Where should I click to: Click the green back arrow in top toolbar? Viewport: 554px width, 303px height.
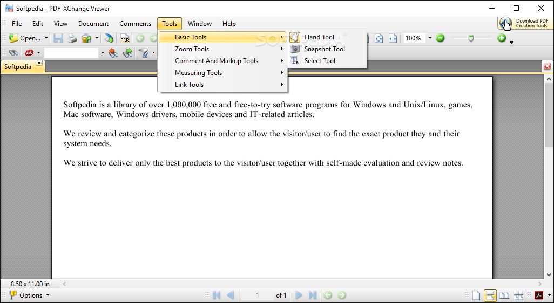click(140, 38)
